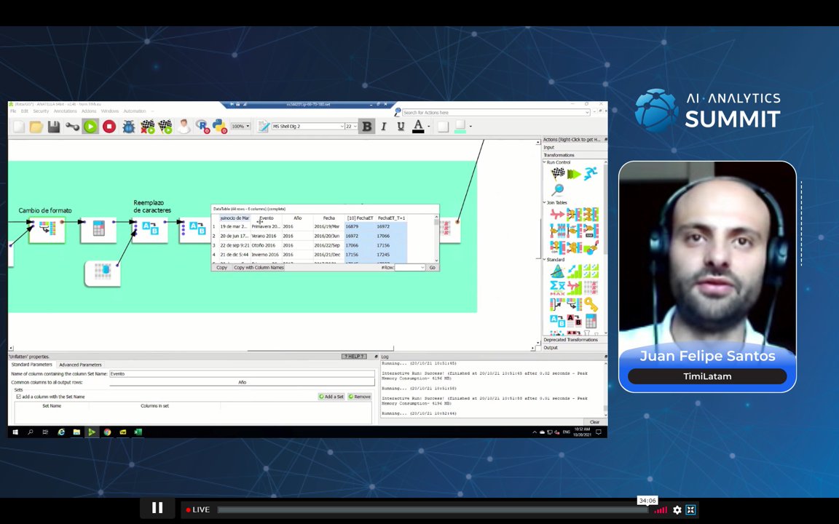This screenshot has width=839, height=524.
Task: Toggle add a column with Set Name checkbox
Action: tap(19, 397)
